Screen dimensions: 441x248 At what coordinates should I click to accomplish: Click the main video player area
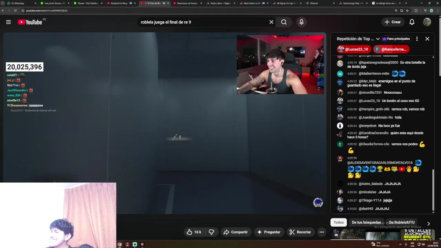[165, 123]
